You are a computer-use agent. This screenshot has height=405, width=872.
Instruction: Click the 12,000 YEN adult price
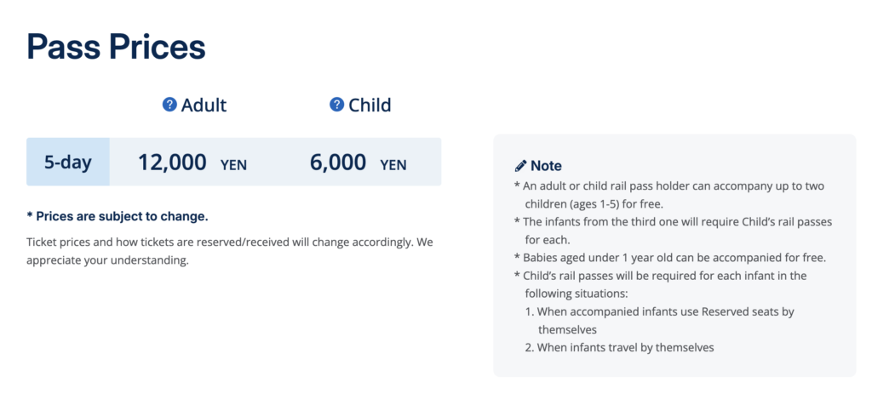tap(192, 163)
